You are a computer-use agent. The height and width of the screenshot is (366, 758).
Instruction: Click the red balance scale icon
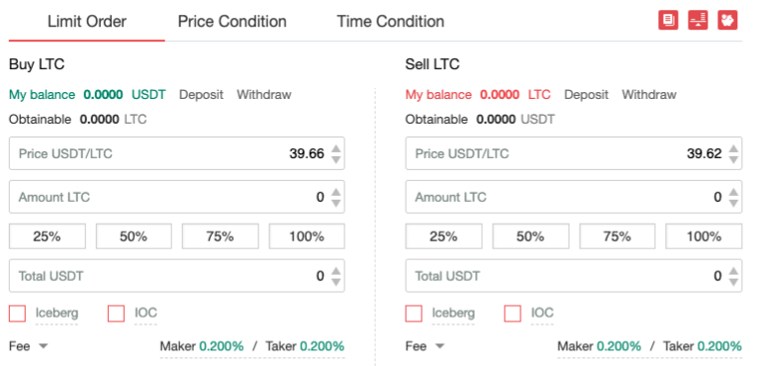698,21
